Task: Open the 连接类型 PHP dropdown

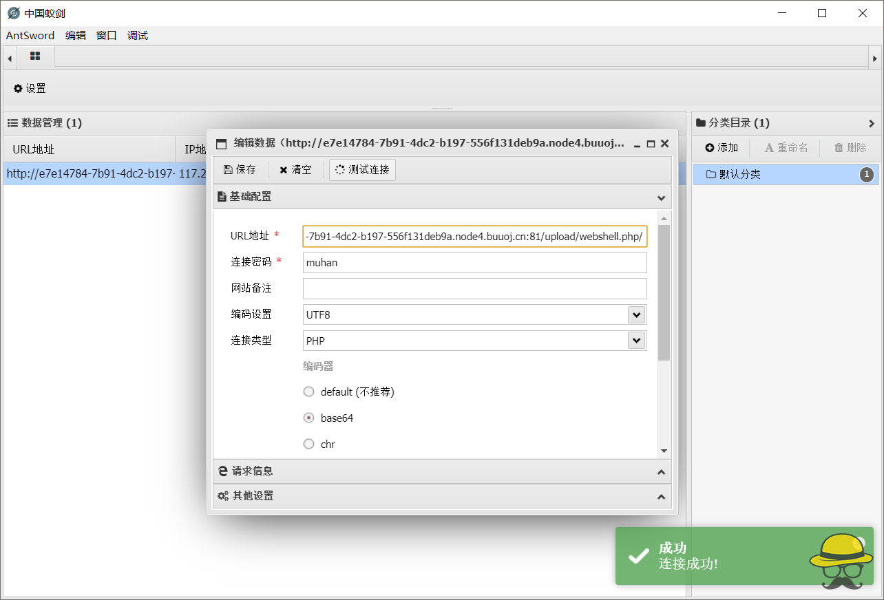Action: click(637, 340)
